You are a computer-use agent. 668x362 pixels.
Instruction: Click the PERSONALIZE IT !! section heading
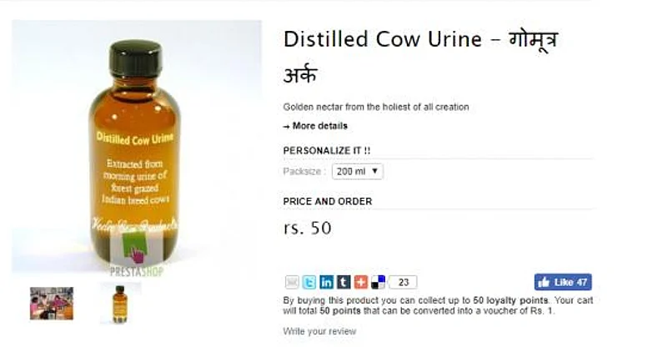point(327,150)
